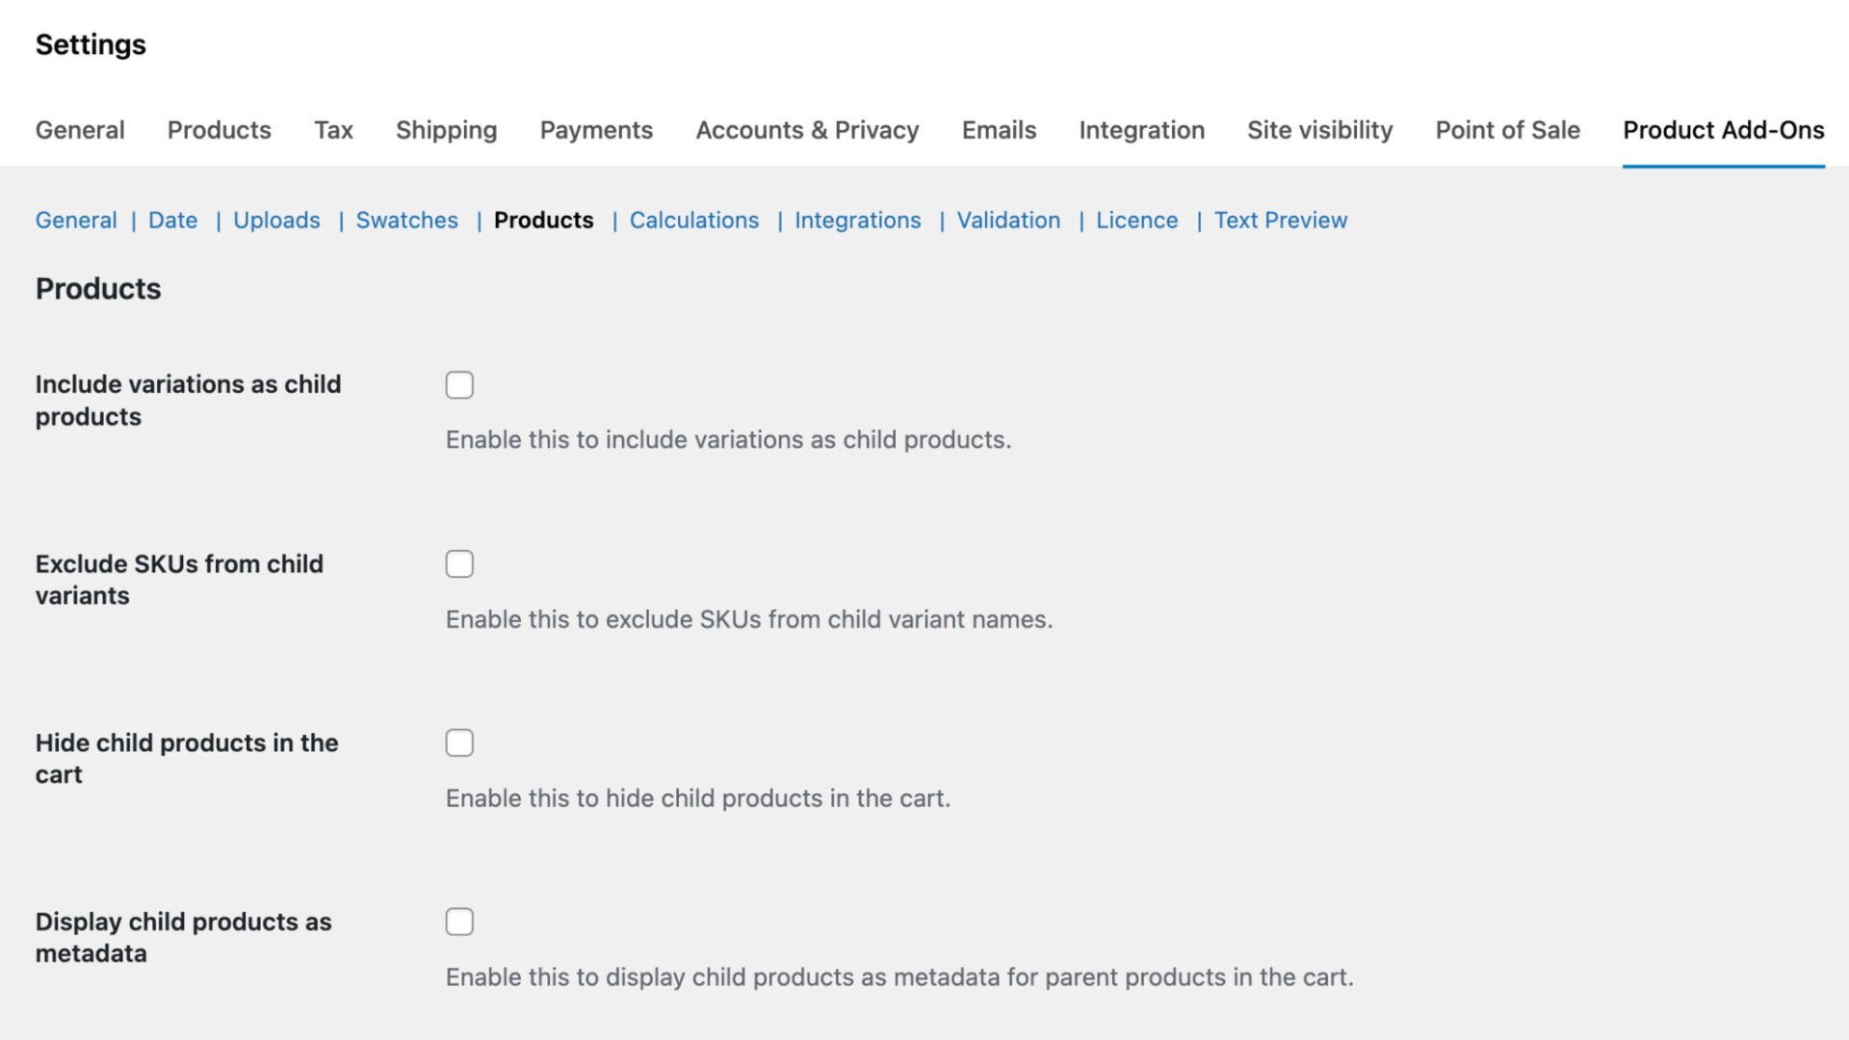Switch to the Point of Sale tab
This screenshot has height=1040, width=1849.
point(1507,130)
